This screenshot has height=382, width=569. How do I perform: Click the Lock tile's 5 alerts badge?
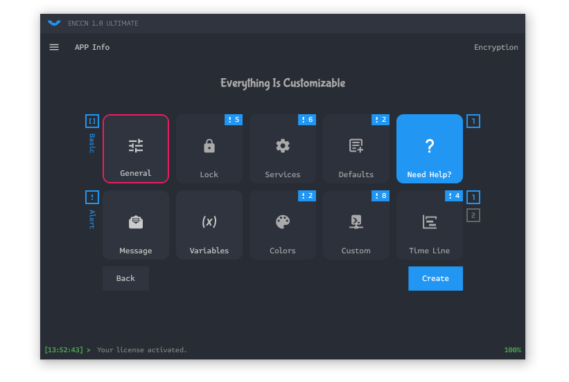(x=234, y=120)
